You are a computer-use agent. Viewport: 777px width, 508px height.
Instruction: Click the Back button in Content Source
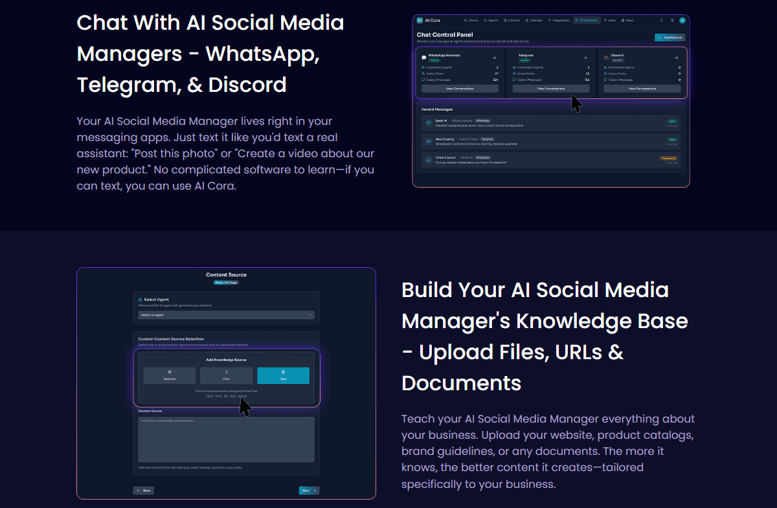(144, 491)
